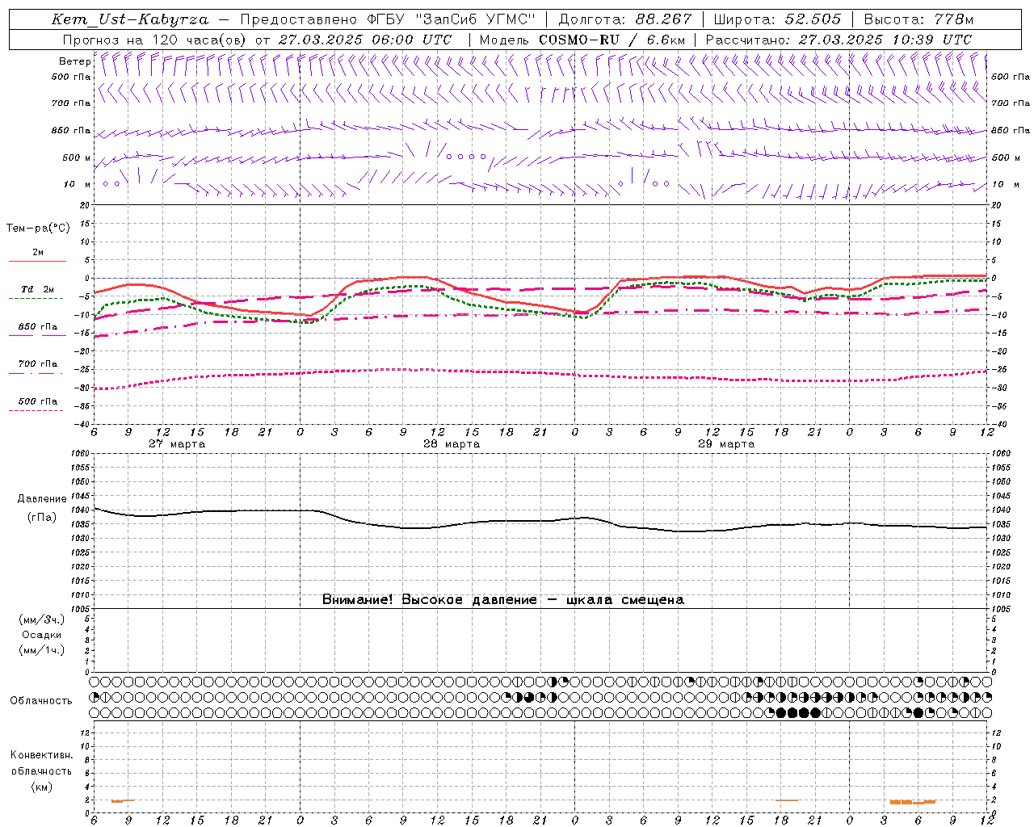This screenshot has width=1034, height=827.
Task: Click the (км) unit under convective cloudiness
Action: click(x=41, y=787)
